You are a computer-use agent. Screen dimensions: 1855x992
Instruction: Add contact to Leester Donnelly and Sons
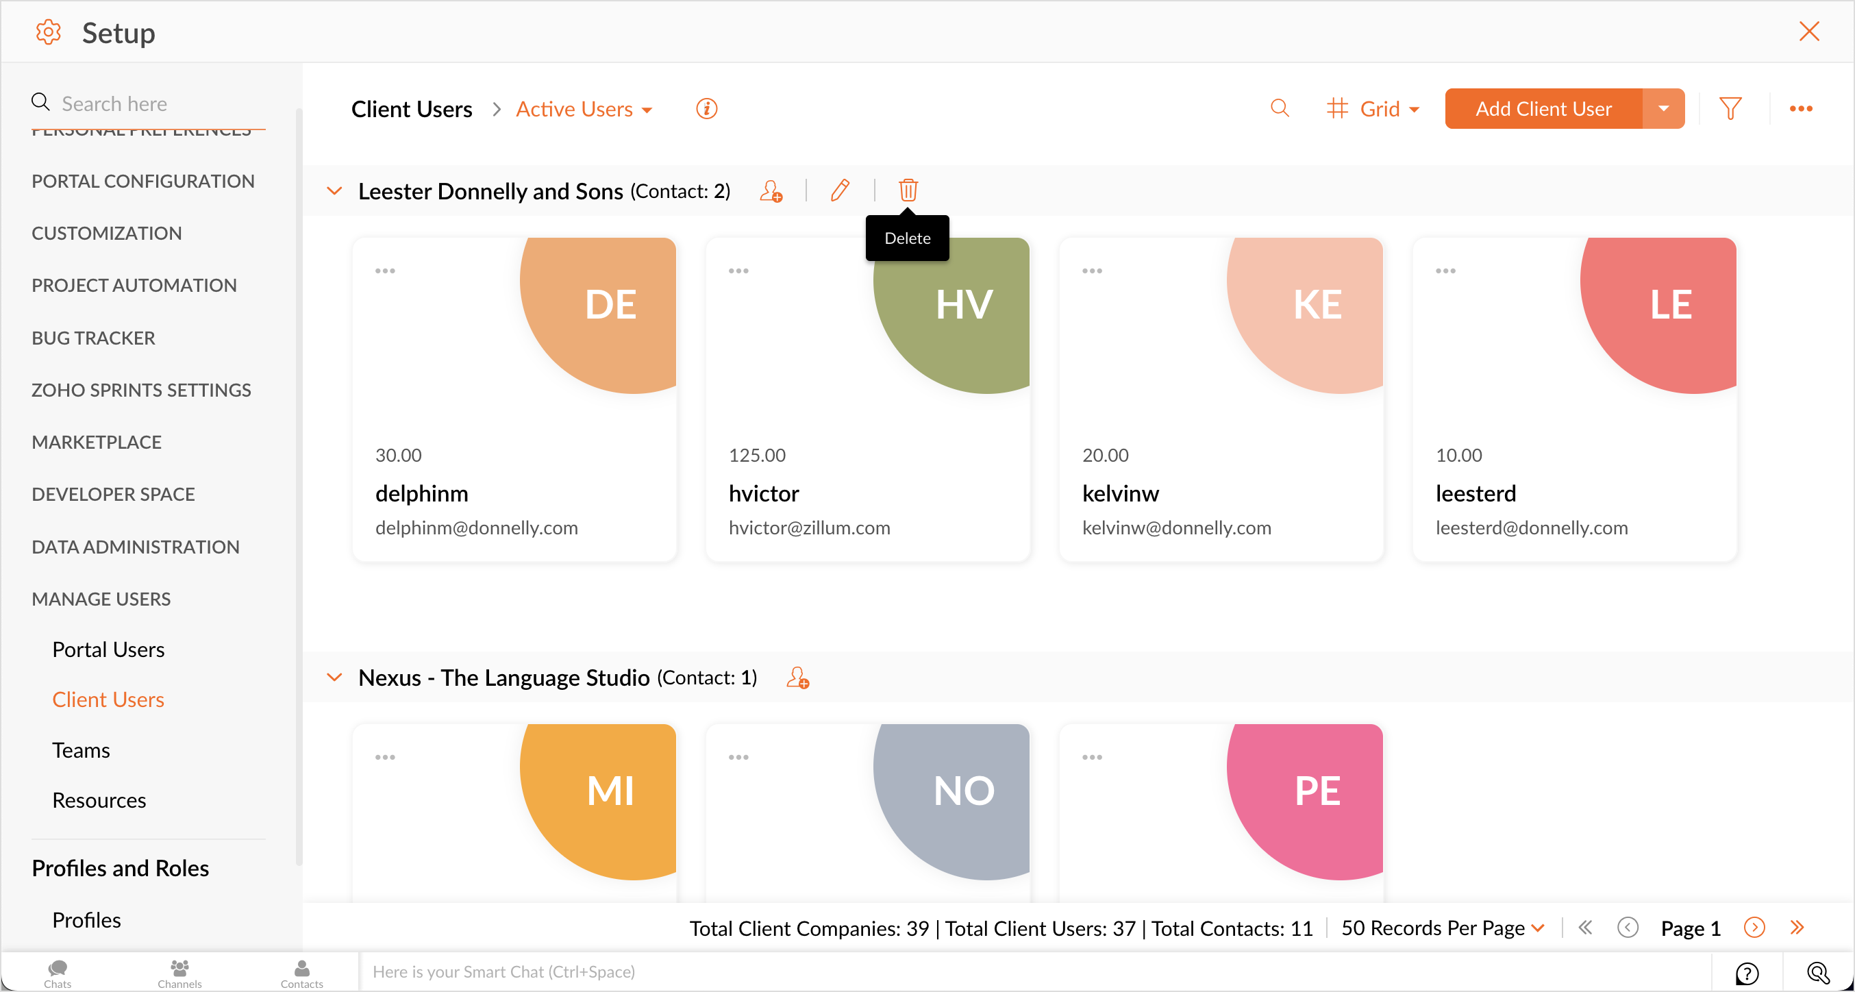click(x=771, y=191)
